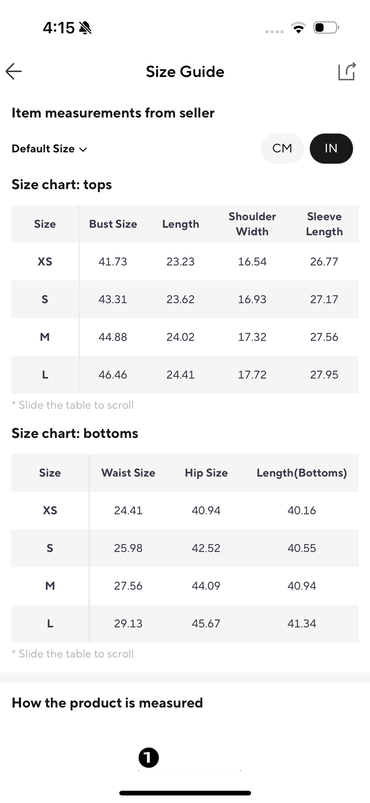
Task: Select the L row in bottoms chart
Action: click(x=50, y=623)
